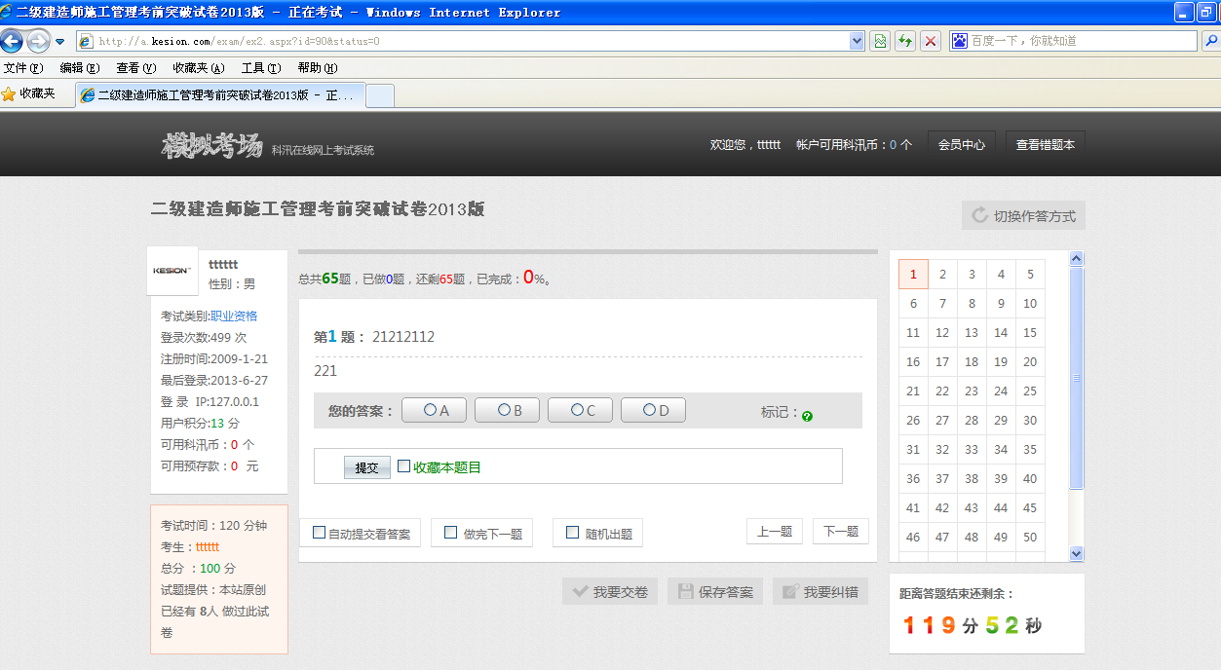This screenshot has height=670, width=1221.
Task: Click the favorites star icon
Action: (9, 94)
